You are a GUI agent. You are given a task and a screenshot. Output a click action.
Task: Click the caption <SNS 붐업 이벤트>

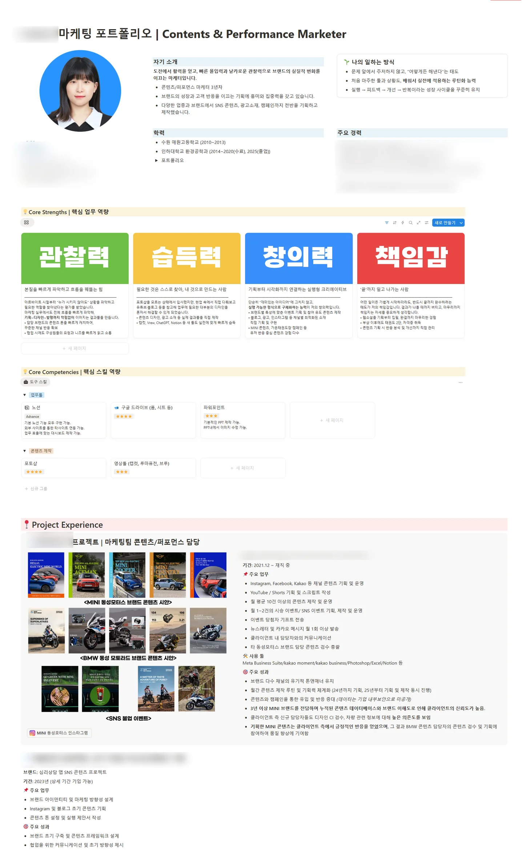click(128, 718)
